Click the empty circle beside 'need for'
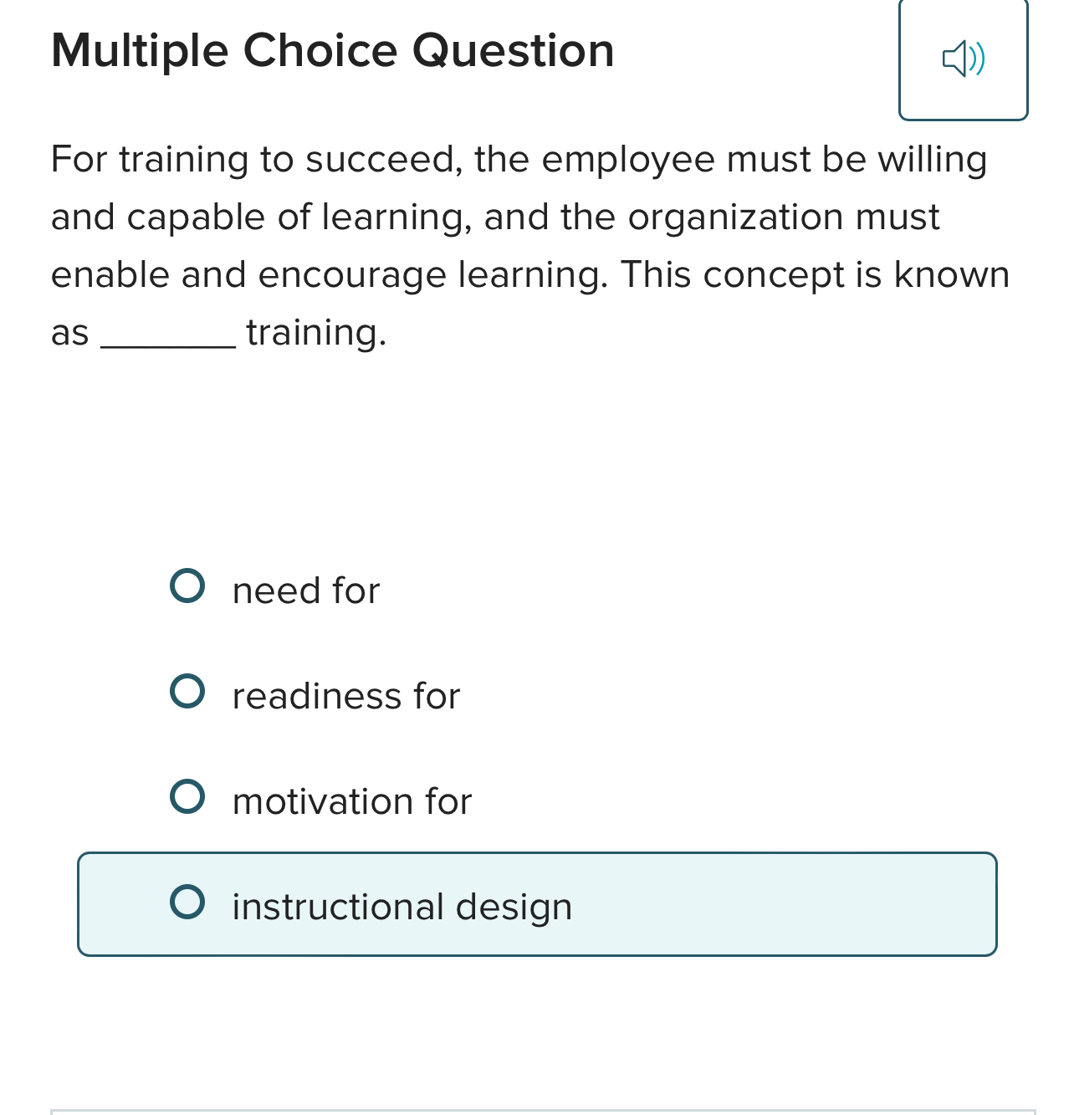1074x1115 pixels. (187, 586)
